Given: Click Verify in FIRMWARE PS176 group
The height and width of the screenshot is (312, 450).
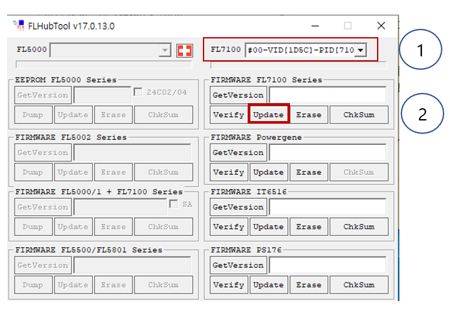Looking at the screenshot, I should (229, 284).
